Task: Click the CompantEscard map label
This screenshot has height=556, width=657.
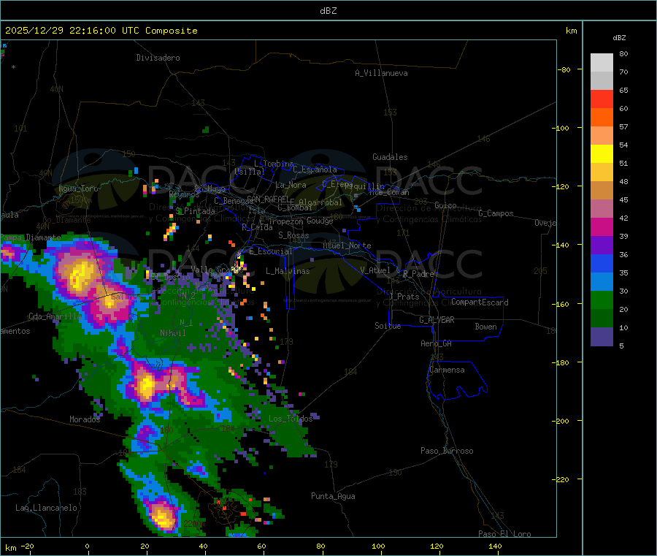Action: pos(480,302)
